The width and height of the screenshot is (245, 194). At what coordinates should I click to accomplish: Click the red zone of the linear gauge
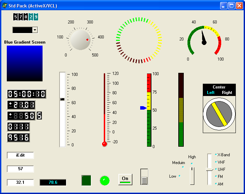pos(149,83)
